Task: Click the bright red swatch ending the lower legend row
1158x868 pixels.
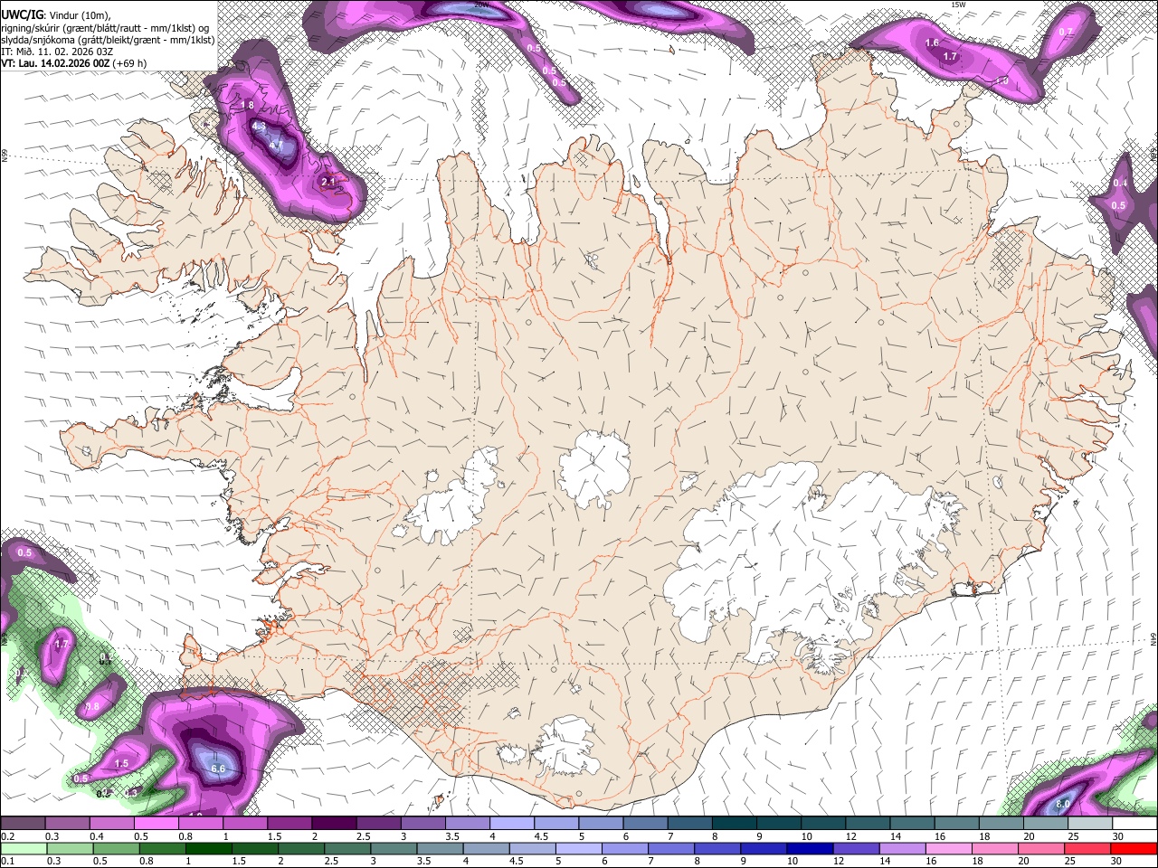Action: tap(1135, 848)
